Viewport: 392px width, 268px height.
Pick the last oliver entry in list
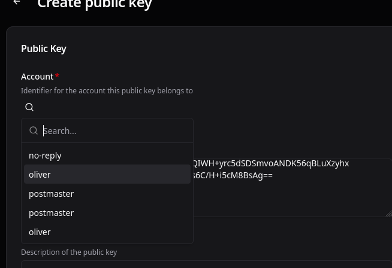(107, 232)
